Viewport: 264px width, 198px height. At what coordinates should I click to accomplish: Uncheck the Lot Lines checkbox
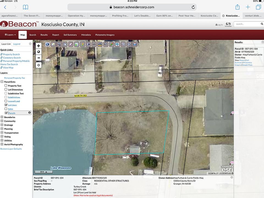tap(6, 105)
